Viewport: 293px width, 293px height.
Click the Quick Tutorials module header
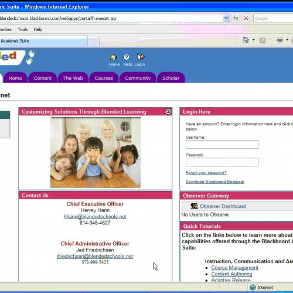[236, 226]
